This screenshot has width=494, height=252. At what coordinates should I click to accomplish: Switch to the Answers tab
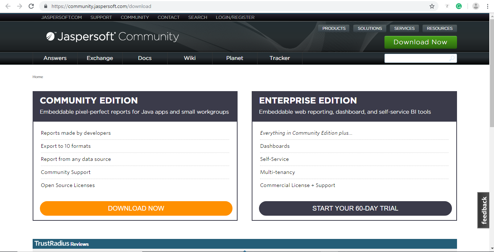55,58
